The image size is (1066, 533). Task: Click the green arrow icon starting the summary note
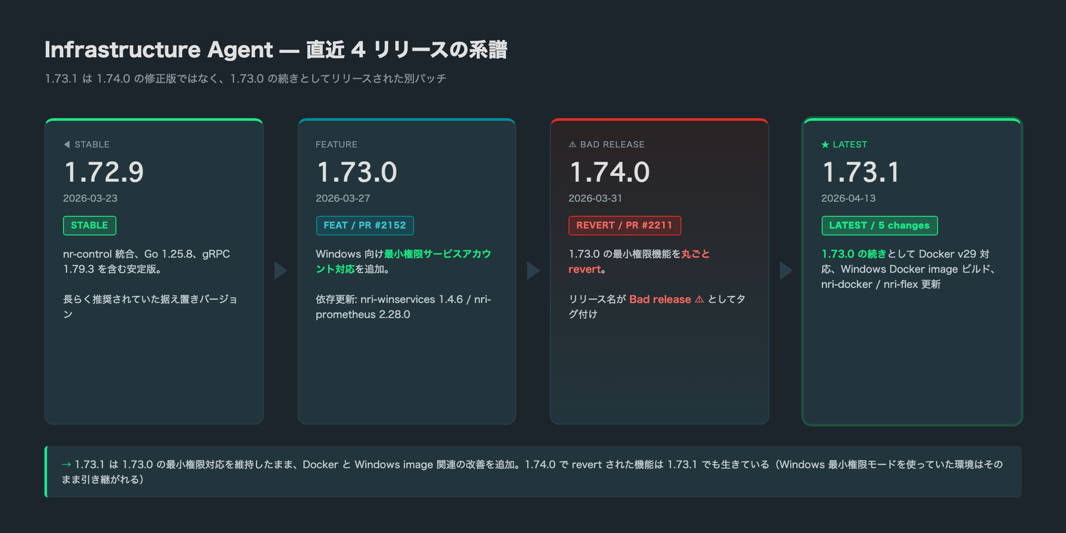pos(66,465)
